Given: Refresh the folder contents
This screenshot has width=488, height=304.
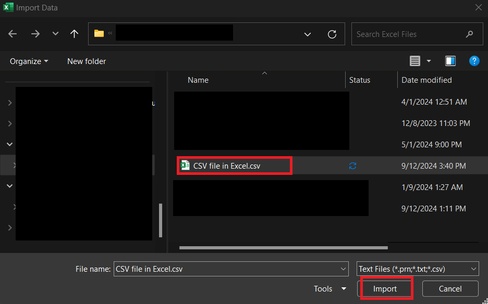Looking at the screenshot, I should [x=332, y=34].
